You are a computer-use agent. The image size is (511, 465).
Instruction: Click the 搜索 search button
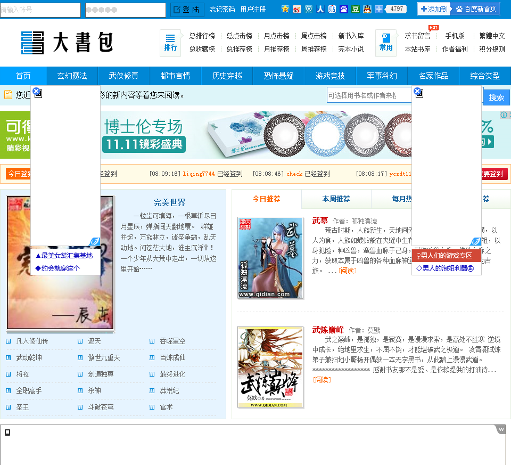pyautogui.click(x=496, y=97)
